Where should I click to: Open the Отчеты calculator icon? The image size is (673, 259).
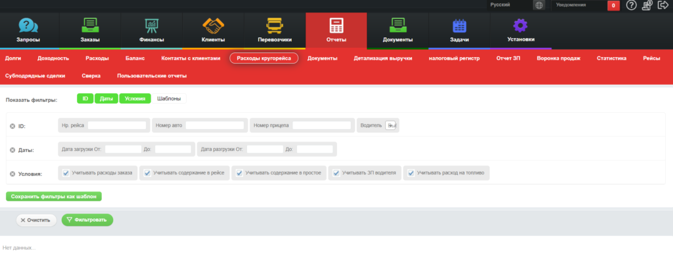336,26
